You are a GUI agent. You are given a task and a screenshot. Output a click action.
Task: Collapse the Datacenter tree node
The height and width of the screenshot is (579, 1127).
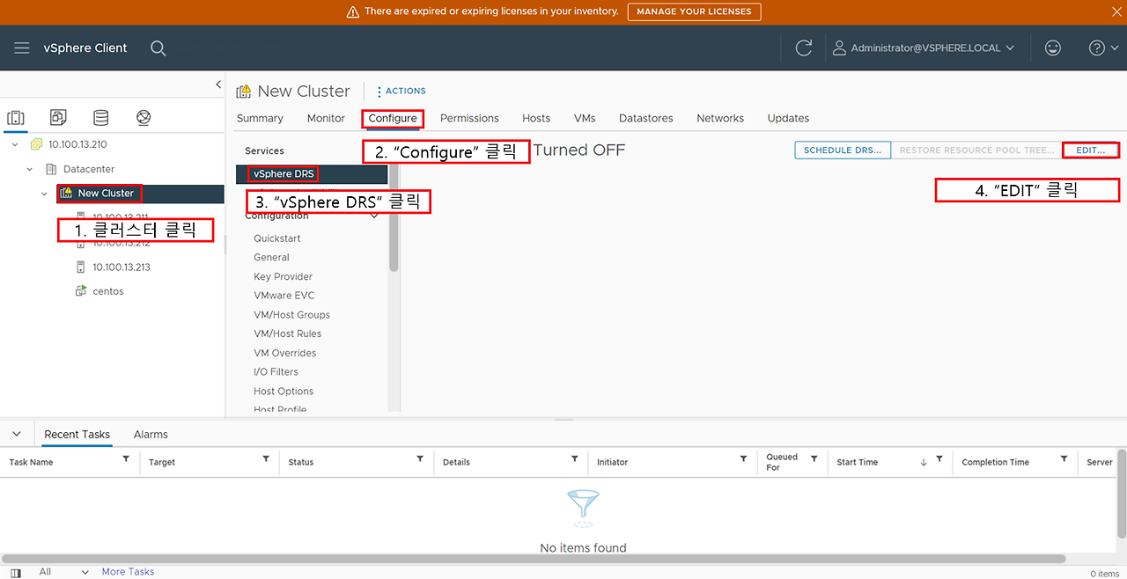tap(30, 169)
